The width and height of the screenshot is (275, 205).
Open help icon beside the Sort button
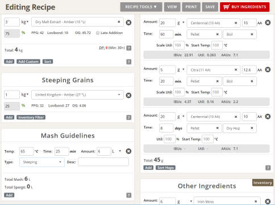[x=129, y=62]
